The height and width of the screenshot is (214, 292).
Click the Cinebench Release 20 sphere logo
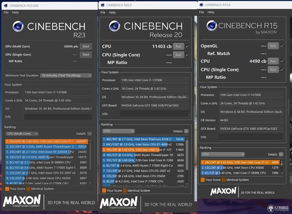click(x=115, y=26)
